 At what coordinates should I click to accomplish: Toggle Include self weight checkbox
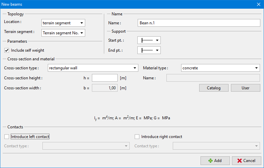(7, 50)
